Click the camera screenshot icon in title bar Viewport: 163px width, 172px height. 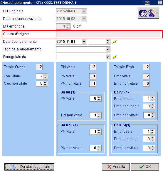tap(147, 3)
